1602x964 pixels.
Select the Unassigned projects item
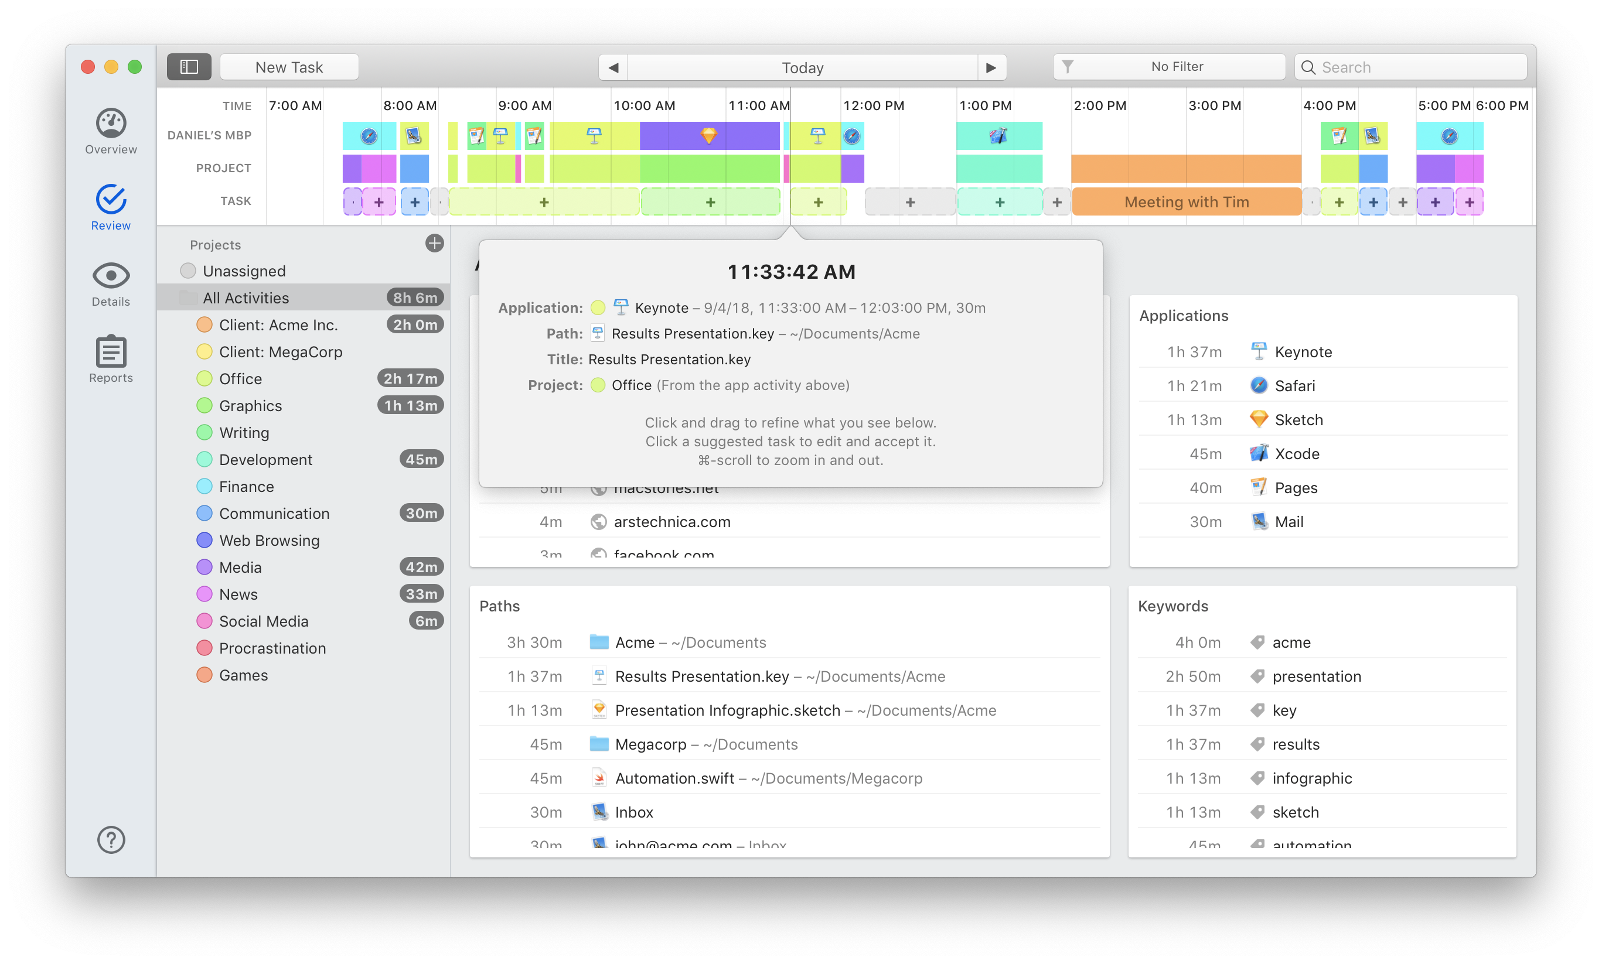pyautogui.click(x=244, y=271)
